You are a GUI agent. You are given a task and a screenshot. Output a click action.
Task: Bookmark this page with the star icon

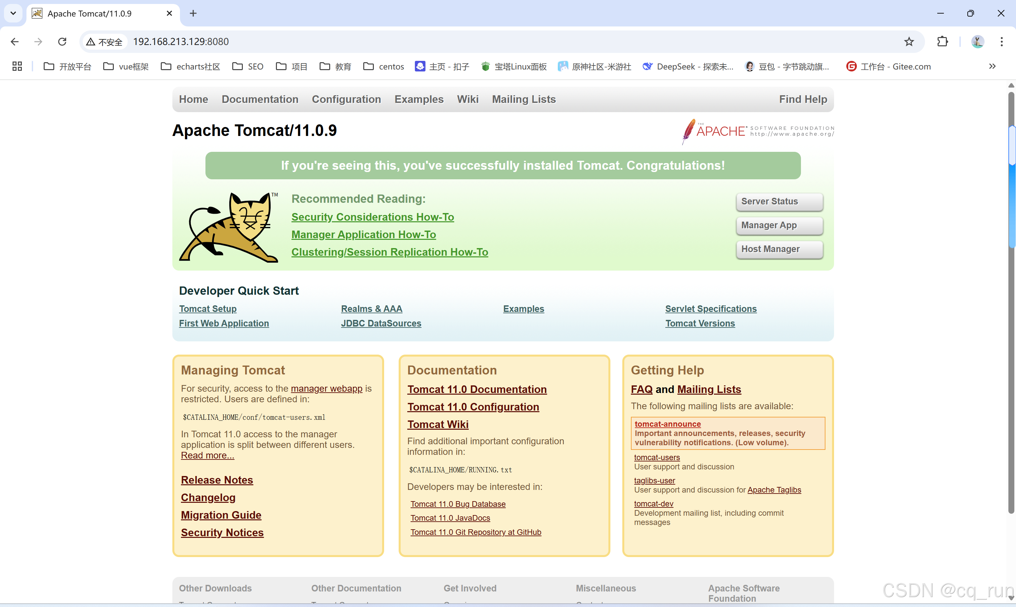[x=909, y=42]
